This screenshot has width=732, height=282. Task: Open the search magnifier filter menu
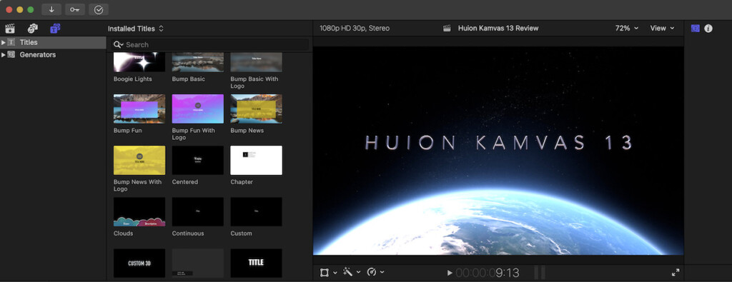(x=119, y=45)
